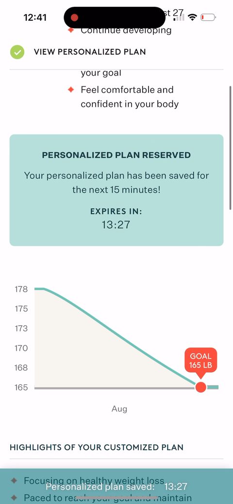Tap the low battery icon
The image size is (233, 504).
[x=208, y=17]
